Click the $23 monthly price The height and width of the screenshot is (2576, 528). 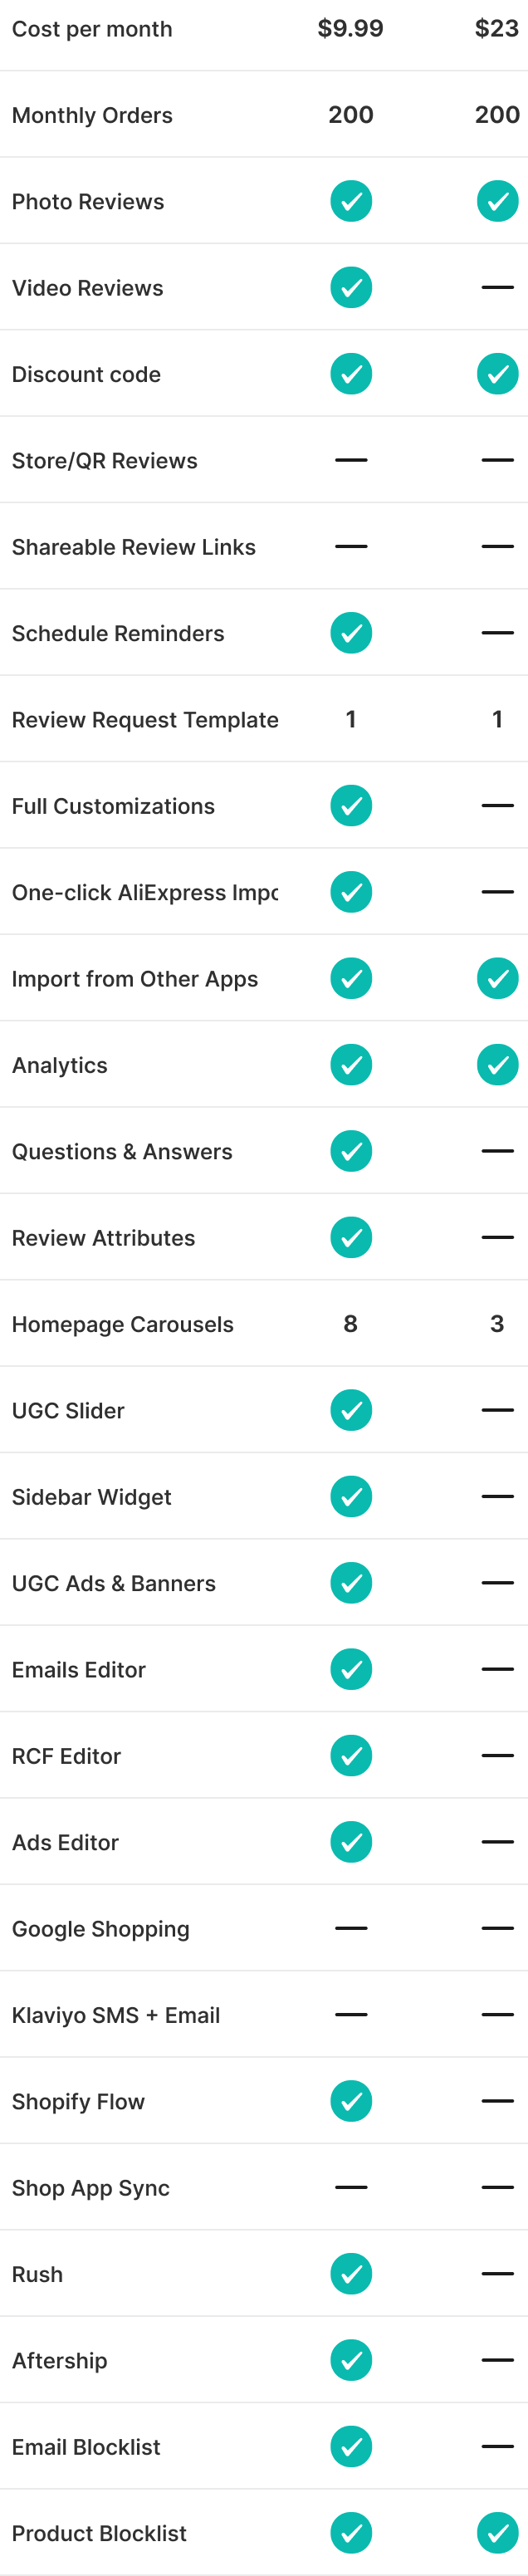(x=496, y=29)
